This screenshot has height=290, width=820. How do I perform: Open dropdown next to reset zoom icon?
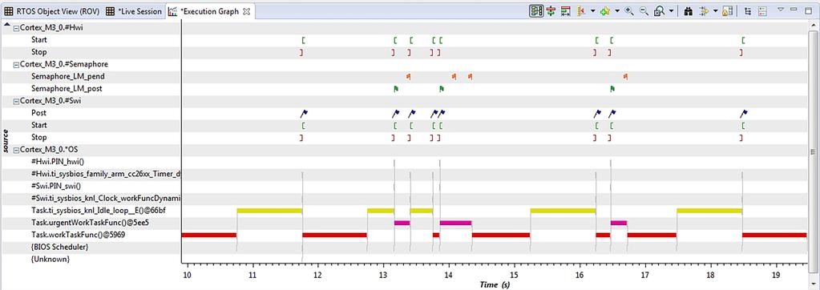point(672,11)
